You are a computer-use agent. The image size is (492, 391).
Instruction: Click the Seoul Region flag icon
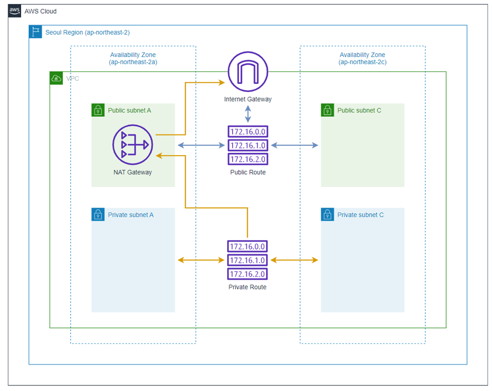point(35,31)
